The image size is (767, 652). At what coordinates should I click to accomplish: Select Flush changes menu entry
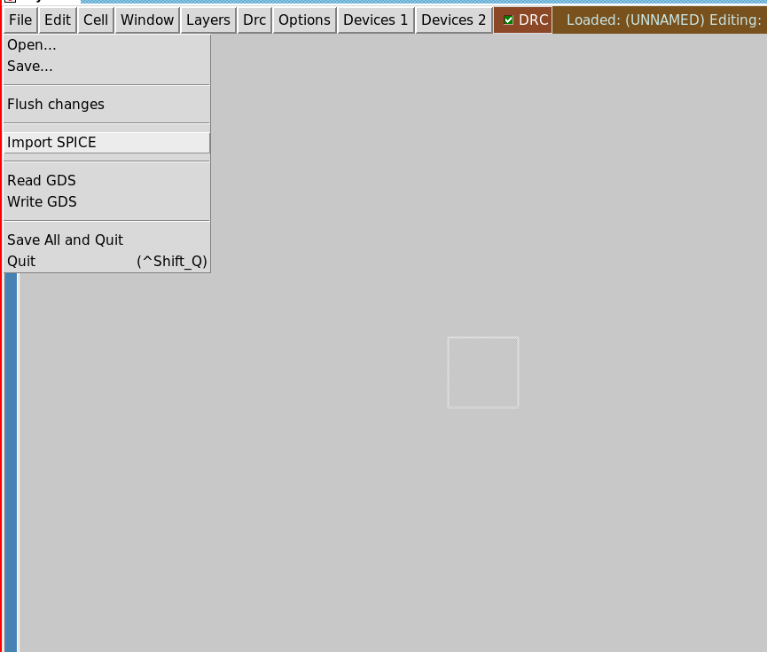coord(106,105)
